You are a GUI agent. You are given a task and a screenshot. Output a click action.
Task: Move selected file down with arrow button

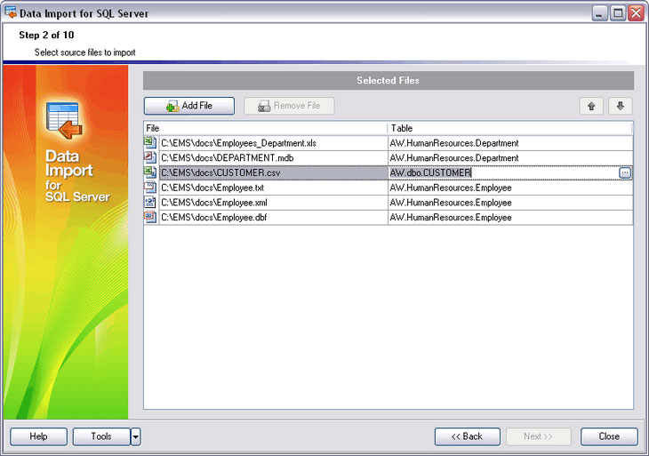tap(620, 107)
